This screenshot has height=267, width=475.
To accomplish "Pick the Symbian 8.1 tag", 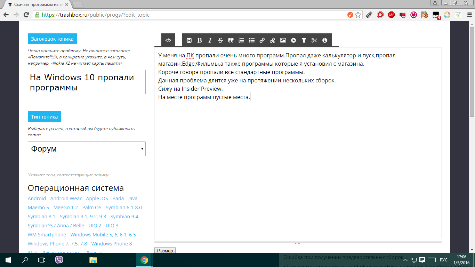I will 41,217.
